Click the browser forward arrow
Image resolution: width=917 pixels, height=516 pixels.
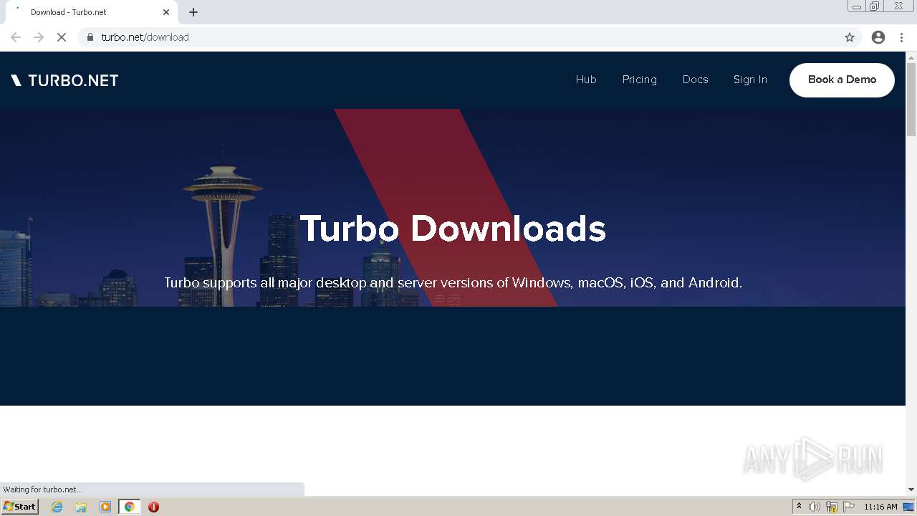(x=39, y=37)
